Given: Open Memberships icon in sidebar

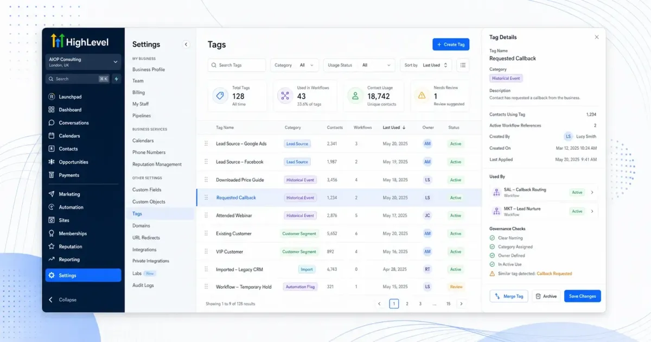Looking at the screenshot, I should click(x=52, y=233).
